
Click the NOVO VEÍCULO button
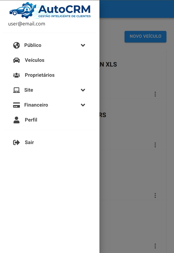pos(145,37)
